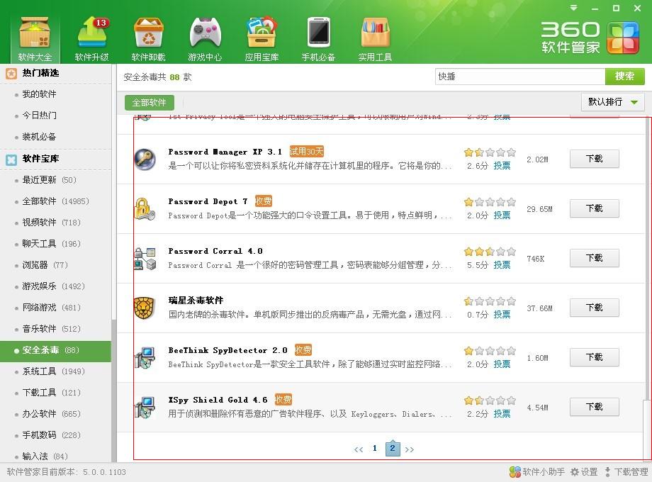The height and width of the screenshot is (482, 652).
Task: Select 手机数码 (228) category
Action: coord(52,435)
